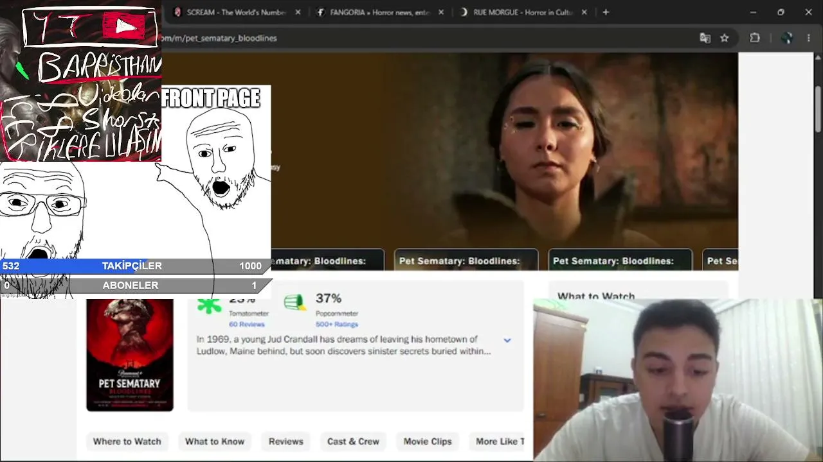Click the What to Watch heading
823x462 pixels.
(x=596, y=295)
